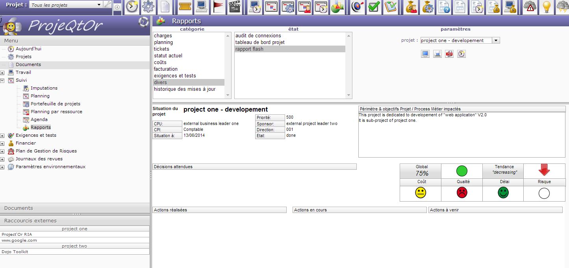Open the light bulb icon in toolbar
The width and height of the screenshot is (569, 268).
pos(547,7)
